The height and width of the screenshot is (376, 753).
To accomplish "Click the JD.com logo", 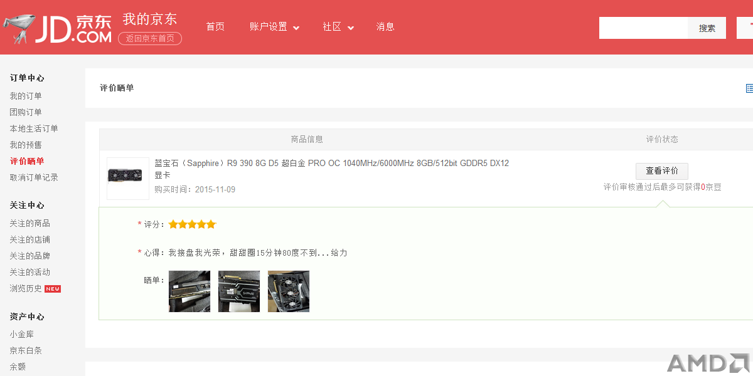I will 57,28.
